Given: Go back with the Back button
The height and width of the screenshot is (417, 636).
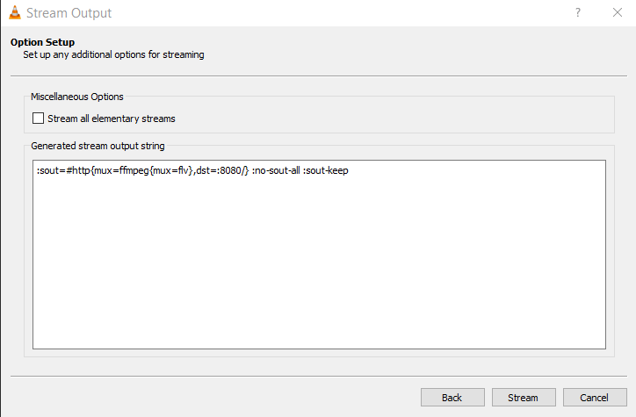Looking at the screenshot, I should point(452,398).
